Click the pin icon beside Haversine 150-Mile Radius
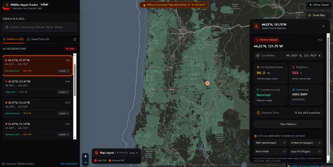Viewport: 333px width, 167px height. pyautogui.click(x=3, y=164)
